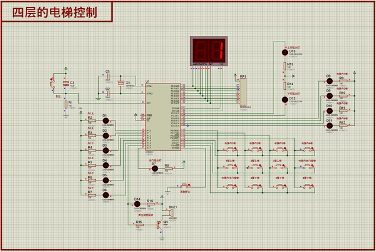The width and height of the screenshot is (376, 252).
Task: Click LED D8 symbol
Action: click(x=329, y=81)
